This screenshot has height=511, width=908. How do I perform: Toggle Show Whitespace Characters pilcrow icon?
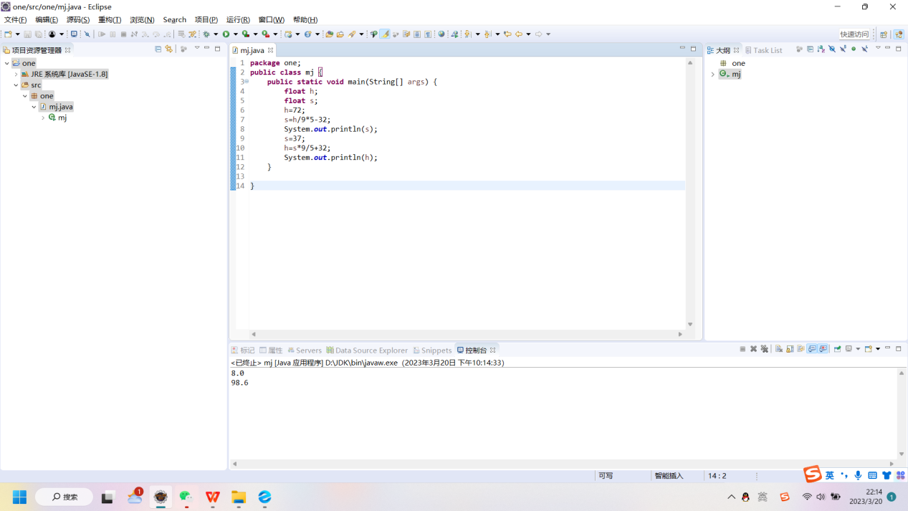(428, 34)
